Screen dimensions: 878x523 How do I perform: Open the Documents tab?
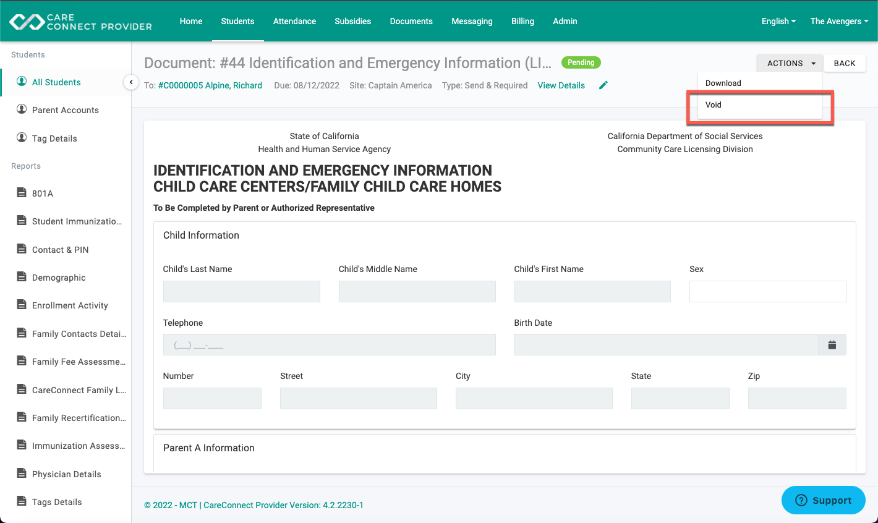point(411,21)
